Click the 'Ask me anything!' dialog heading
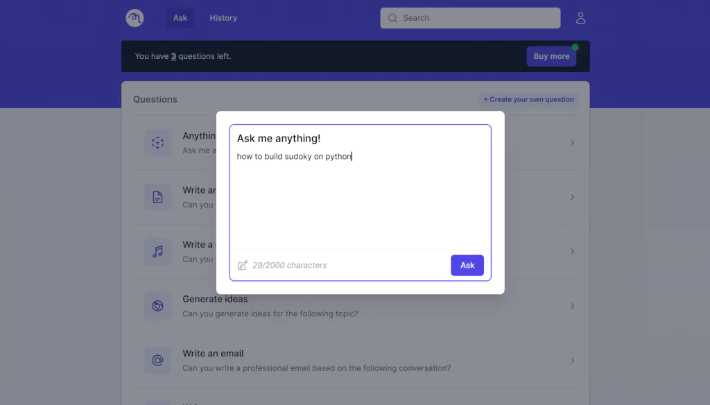 point(279,138)
